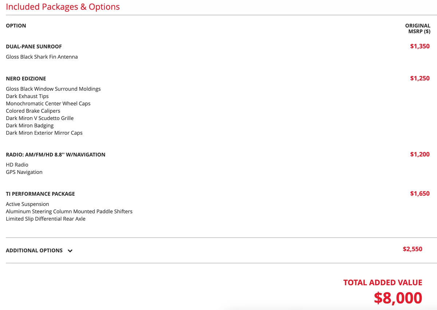The height and width of the screenshot is (310, 437).
Task: Select the GPS Navigation feature text
Action: [24, 172]
